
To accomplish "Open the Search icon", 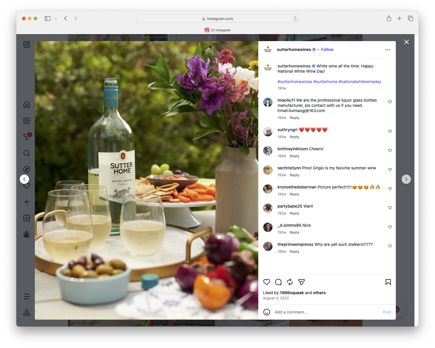I will pos(26,153).
